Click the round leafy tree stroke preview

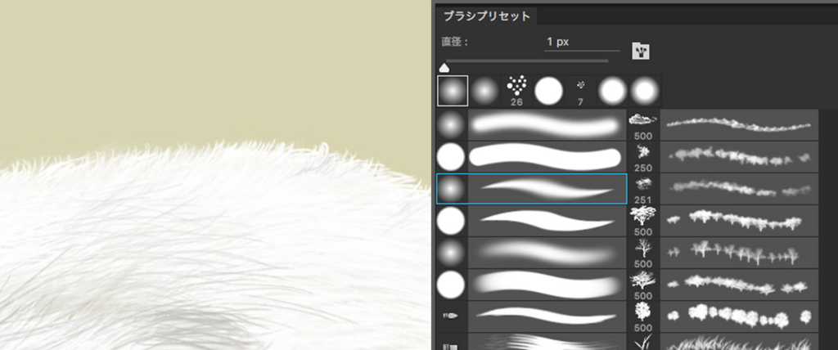[740, 316]
